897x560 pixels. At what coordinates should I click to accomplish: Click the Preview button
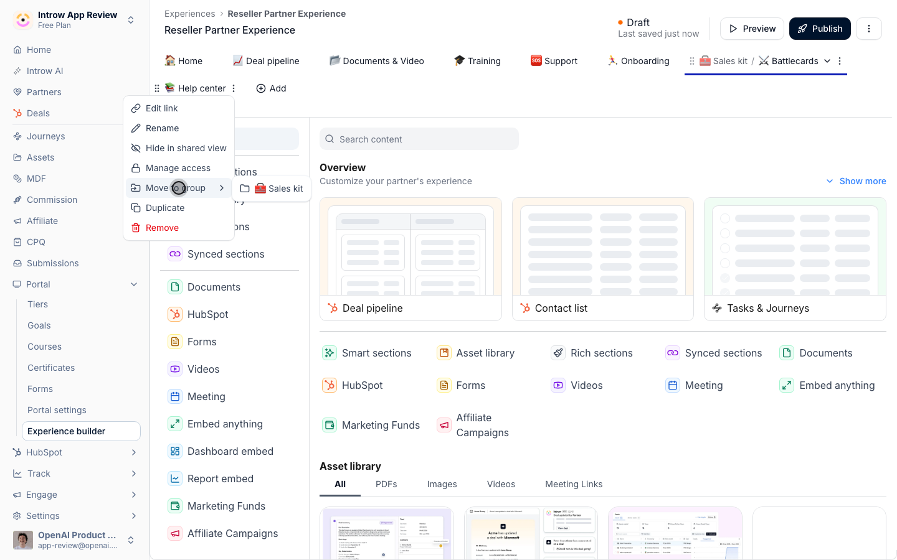(x=752, y=29)
